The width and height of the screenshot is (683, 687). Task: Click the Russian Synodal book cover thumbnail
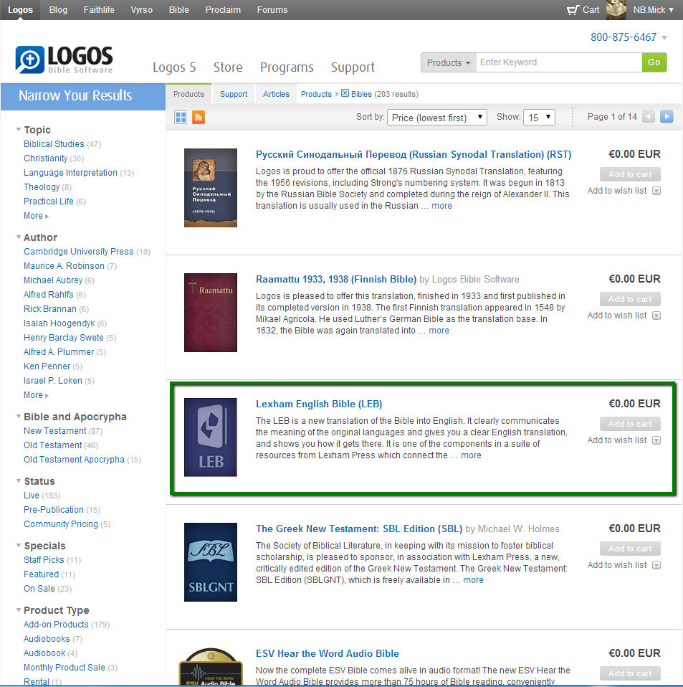pyautogui.click(x=211, y=187)
